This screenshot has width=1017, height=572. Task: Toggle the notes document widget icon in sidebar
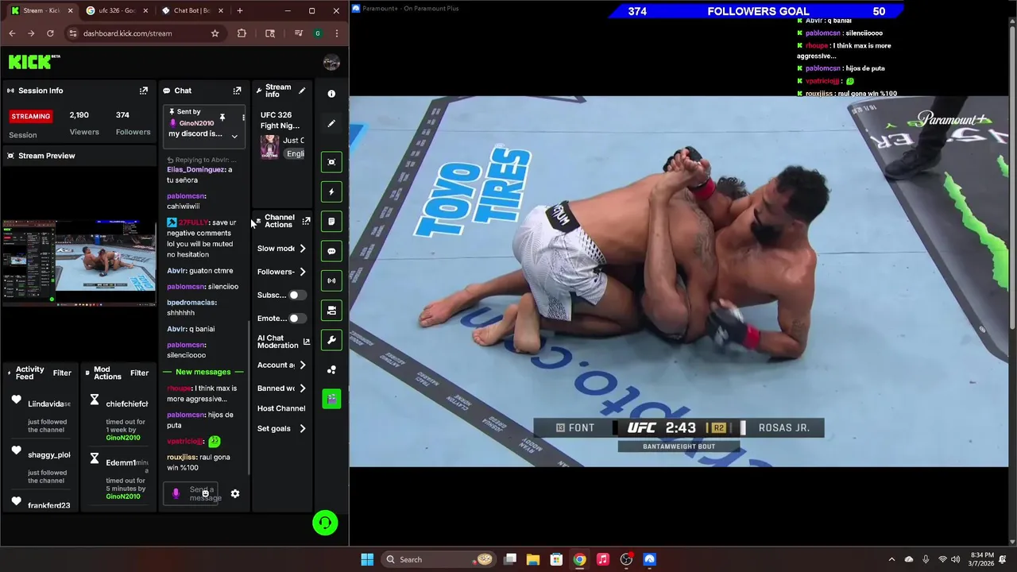[331, 221]
